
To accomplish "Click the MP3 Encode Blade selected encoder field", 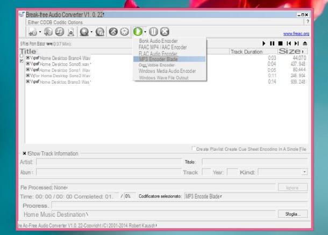I will click(x=246, y=196).
